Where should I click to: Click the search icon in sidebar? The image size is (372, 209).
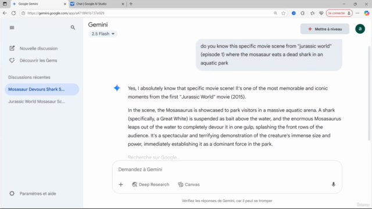click(x=73, y=27)
